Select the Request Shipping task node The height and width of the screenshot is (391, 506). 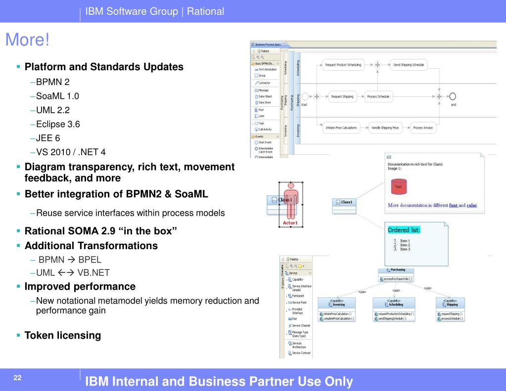tap(342, 96)
